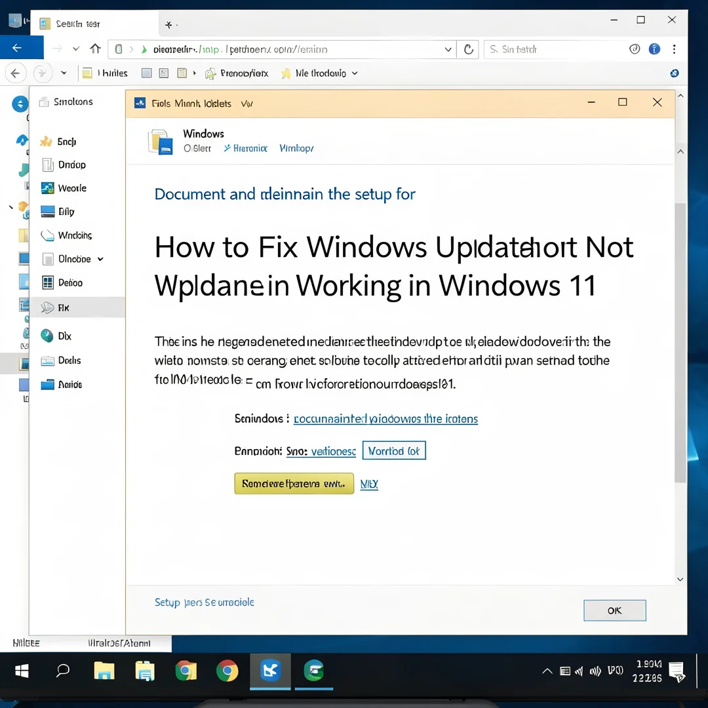Viewport: 708px width, 708px height.
Task: Click the blue back arrow button
Action: click(x=17, y=48)
